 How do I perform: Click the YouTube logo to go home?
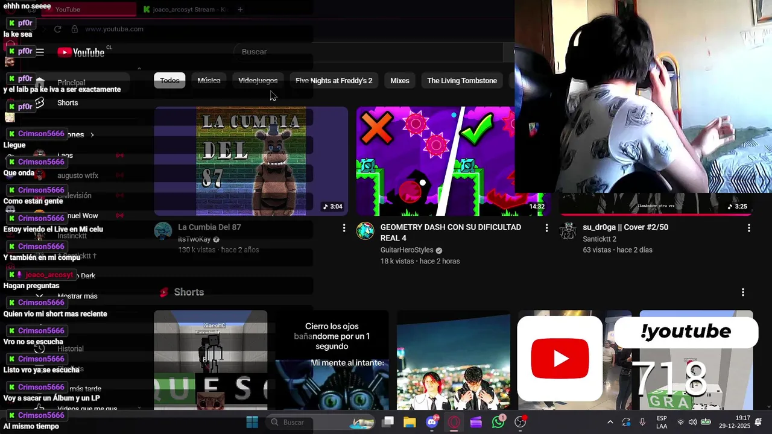pos(81,52)
